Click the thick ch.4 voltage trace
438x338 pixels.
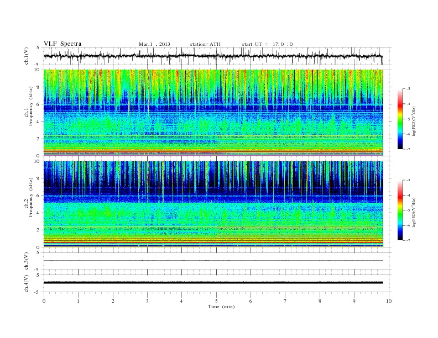[x=213, y=283]
